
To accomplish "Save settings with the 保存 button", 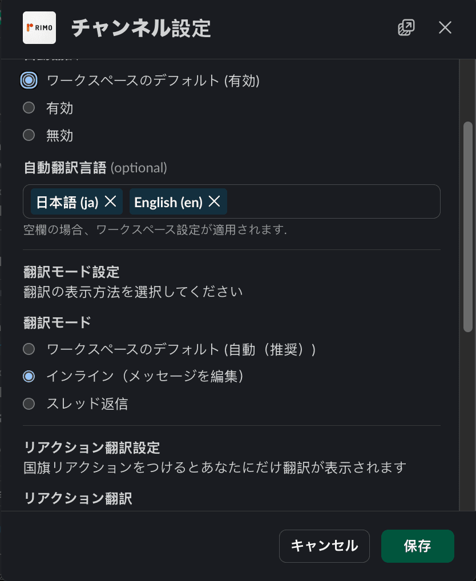I will [x=417, y=546].
